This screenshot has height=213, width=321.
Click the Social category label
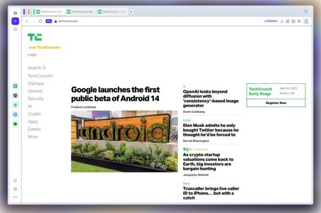click(187, 120)
